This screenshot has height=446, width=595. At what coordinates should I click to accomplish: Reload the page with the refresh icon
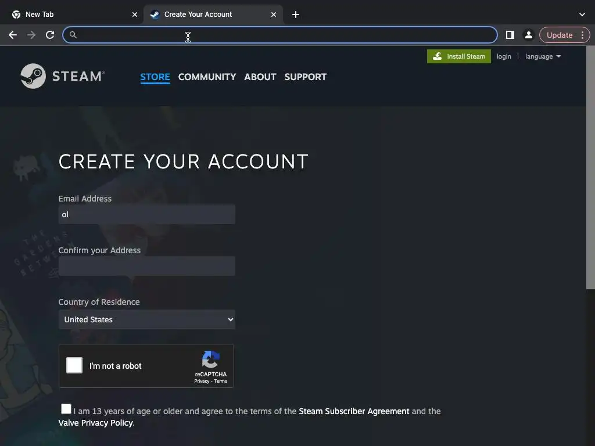tap(50, 35)
